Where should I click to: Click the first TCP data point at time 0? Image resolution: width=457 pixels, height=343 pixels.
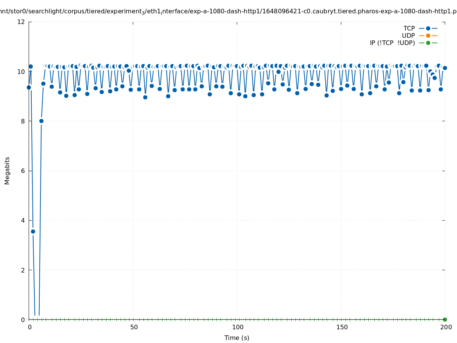(x=29, y=87)
